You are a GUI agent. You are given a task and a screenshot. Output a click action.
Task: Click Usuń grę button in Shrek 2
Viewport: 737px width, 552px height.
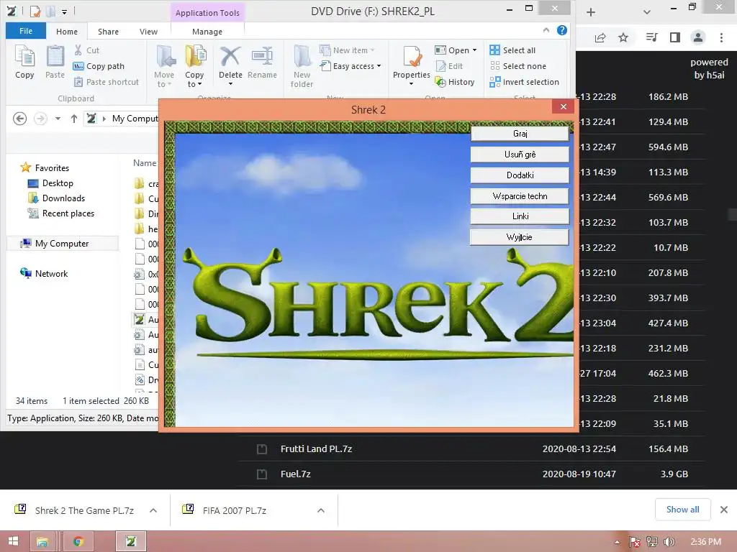click(x=520, y=155)
